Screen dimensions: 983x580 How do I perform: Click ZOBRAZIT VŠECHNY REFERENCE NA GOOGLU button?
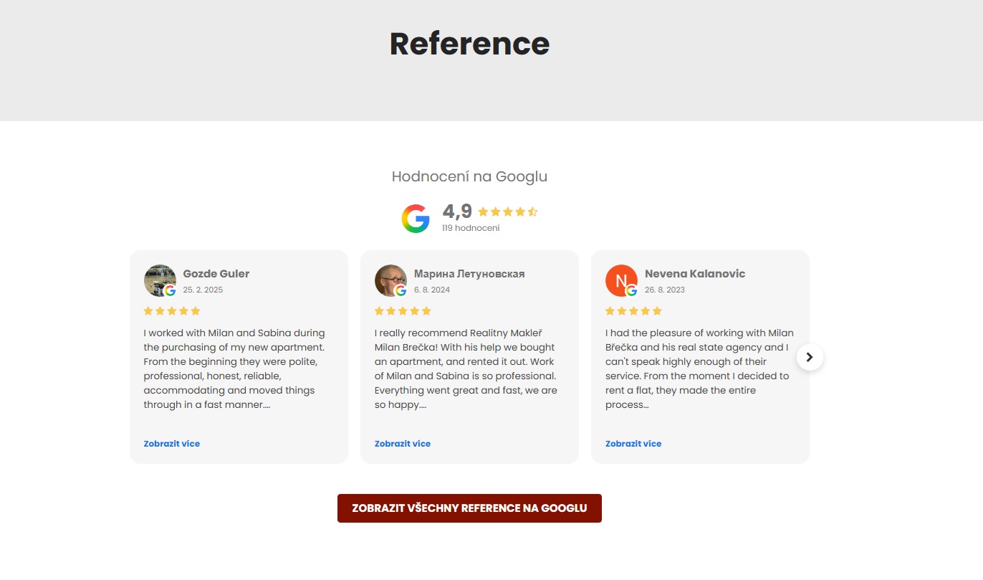point(469,508)
